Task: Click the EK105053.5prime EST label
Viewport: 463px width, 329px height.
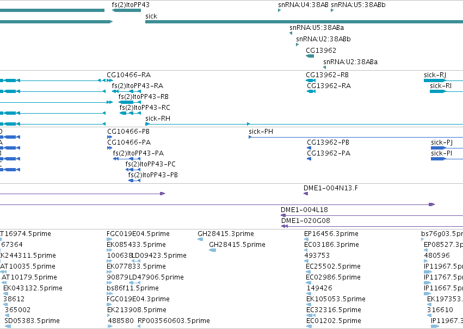Action: point(336,299)
